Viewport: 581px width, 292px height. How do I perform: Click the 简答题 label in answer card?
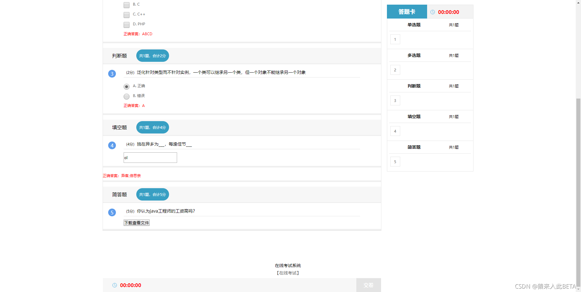pyautogui.click(x=414, y=147)
